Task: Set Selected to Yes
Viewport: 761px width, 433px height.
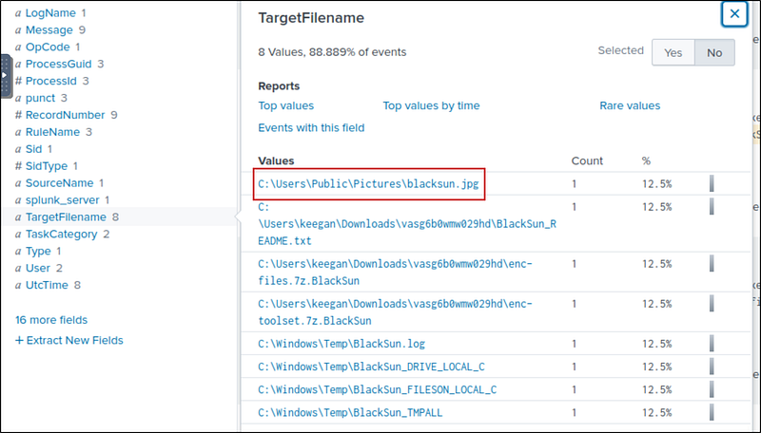Action: click(673, 53)
